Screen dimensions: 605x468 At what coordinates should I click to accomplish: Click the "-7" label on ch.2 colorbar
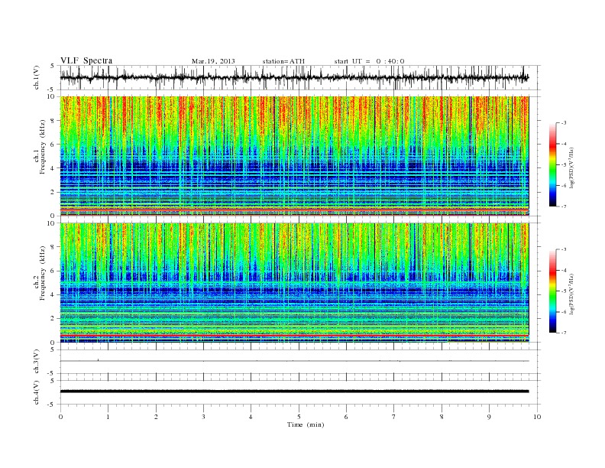[564, 333]
